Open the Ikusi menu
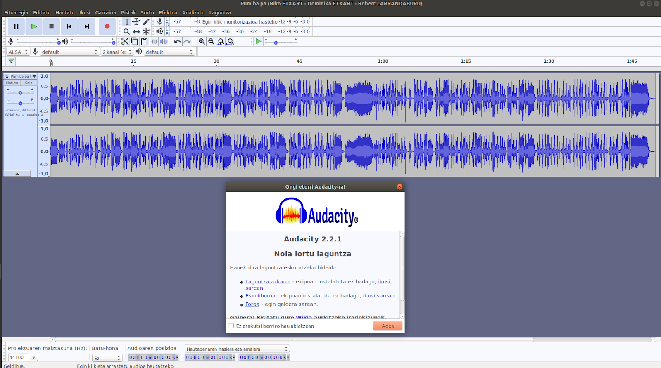 point(85,13)
